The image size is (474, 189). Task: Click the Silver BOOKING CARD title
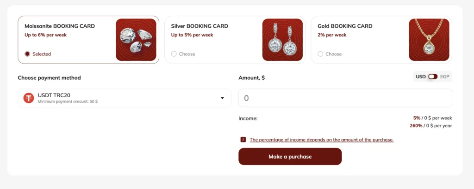pos(200,26)
